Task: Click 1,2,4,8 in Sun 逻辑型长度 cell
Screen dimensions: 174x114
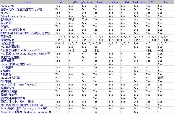Action: [163, 40]
